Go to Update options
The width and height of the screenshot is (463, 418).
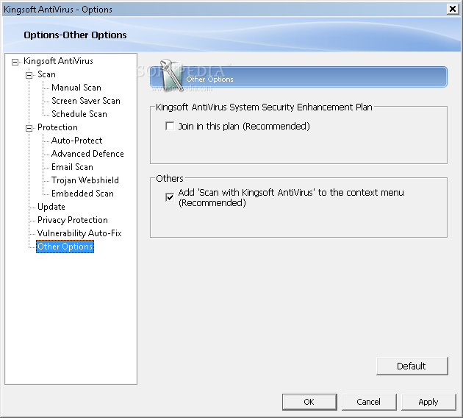click(x=51, y=207)
